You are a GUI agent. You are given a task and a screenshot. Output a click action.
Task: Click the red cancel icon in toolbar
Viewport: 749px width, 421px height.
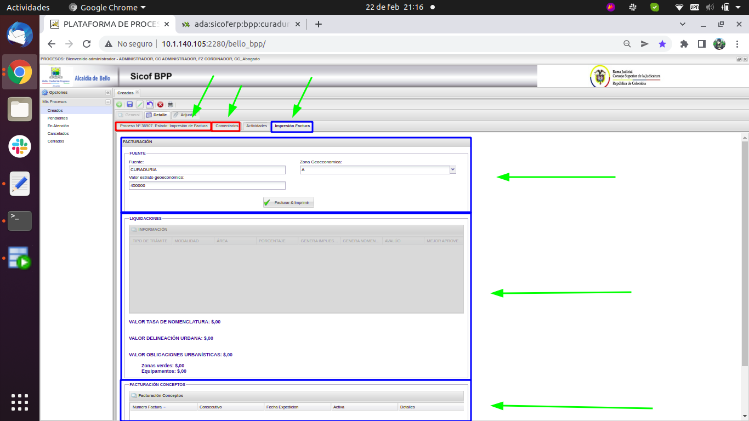160,104
